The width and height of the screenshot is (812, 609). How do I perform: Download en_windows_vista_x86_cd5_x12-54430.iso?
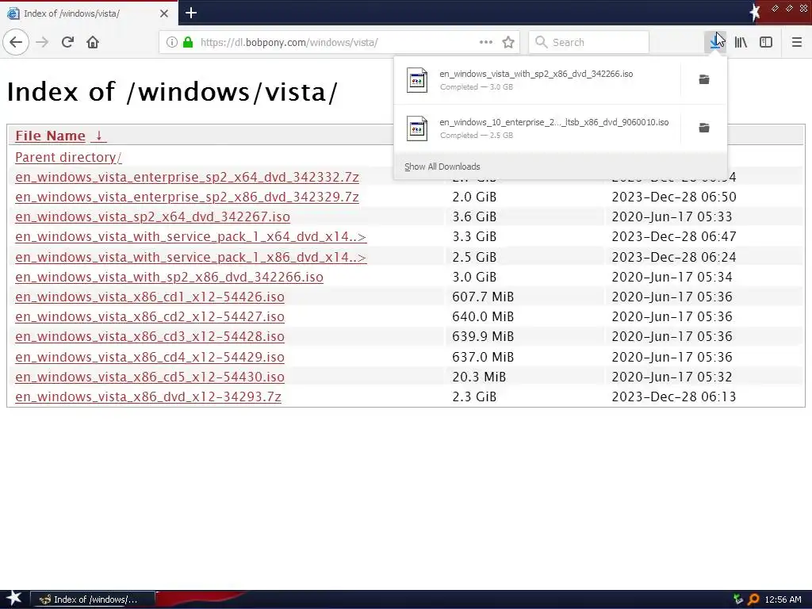[150, 377]
